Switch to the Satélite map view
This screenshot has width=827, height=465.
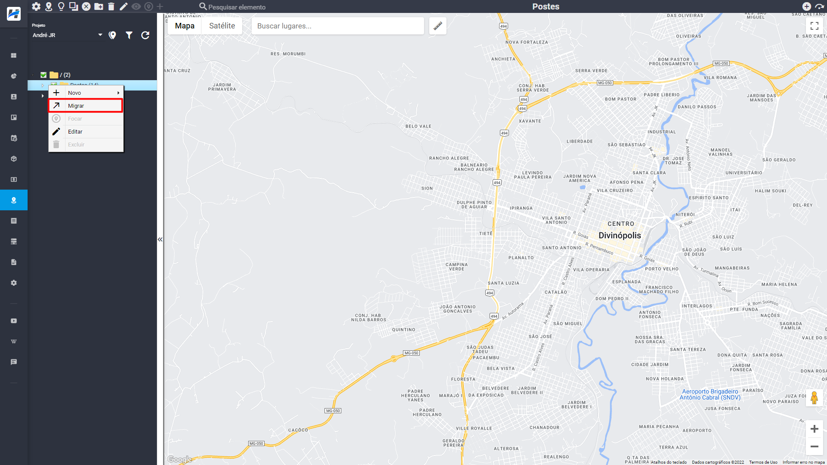(222, 26)
